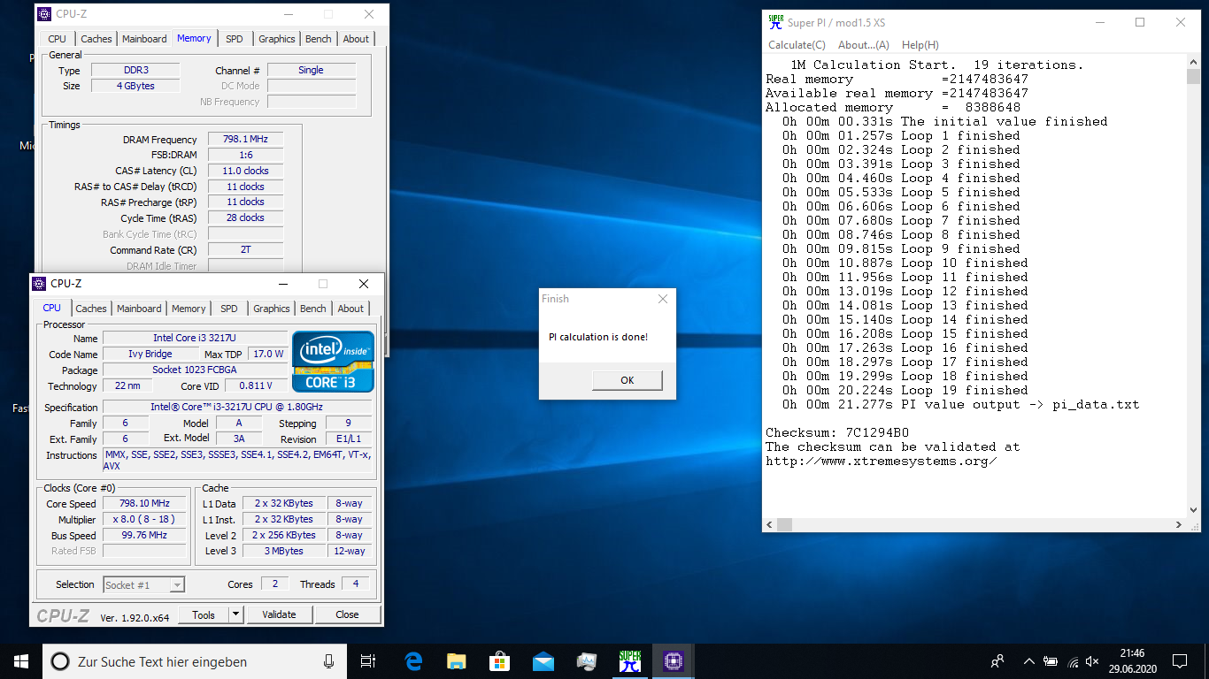Click the Channel # value Single
Screen dimensions: 1209x679
[311, 70]
